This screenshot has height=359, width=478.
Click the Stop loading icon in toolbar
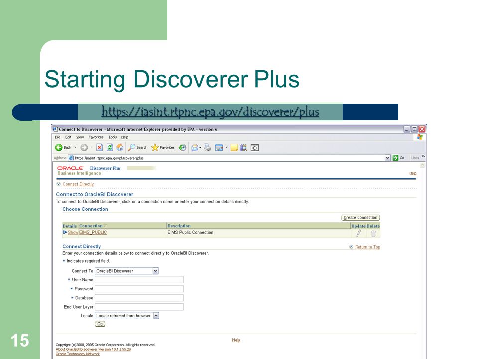pos(99,148)
